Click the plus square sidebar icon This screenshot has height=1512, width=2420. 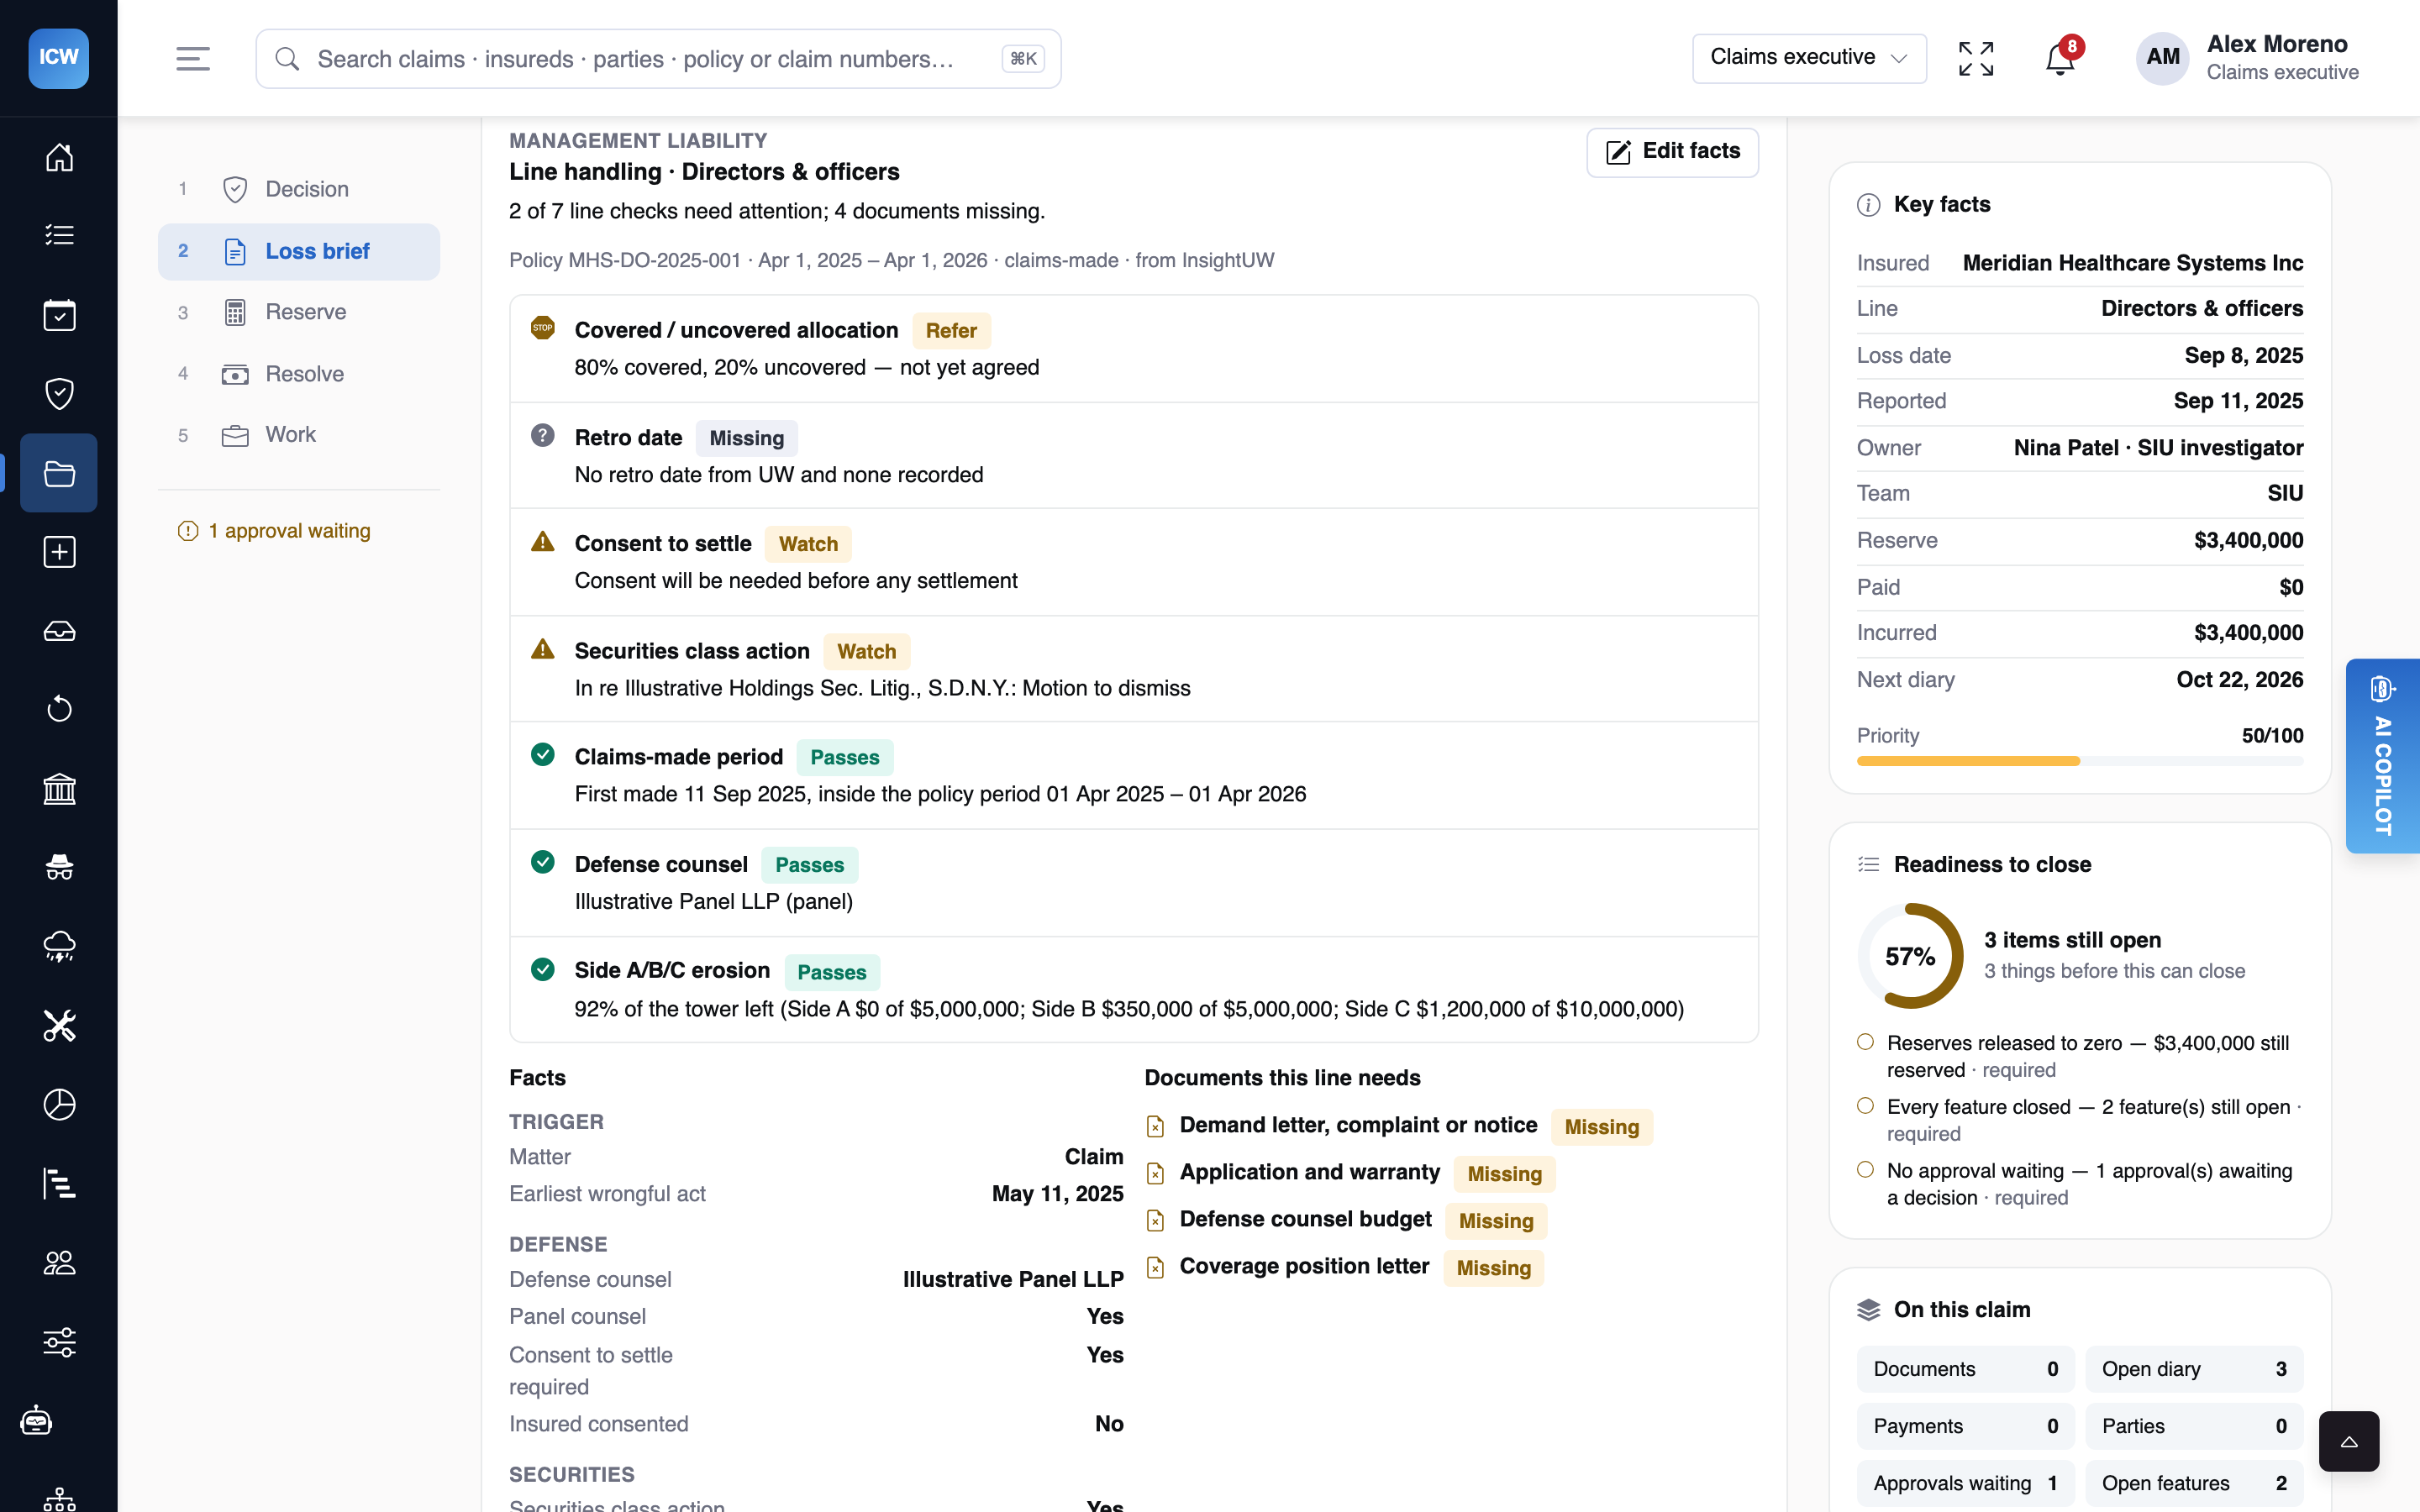click(59, 552)
